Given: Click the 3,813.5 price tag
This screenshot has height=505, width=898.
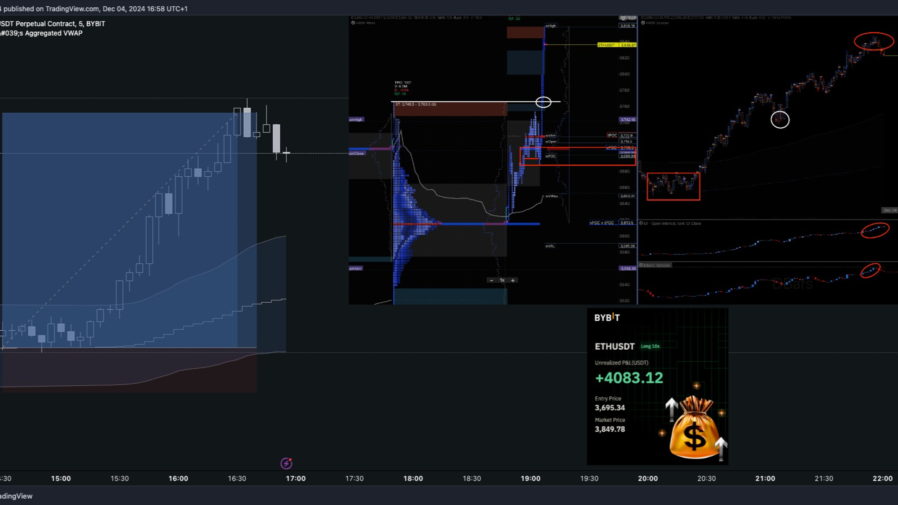Looking at the screenshot, I should coord(627,223).
